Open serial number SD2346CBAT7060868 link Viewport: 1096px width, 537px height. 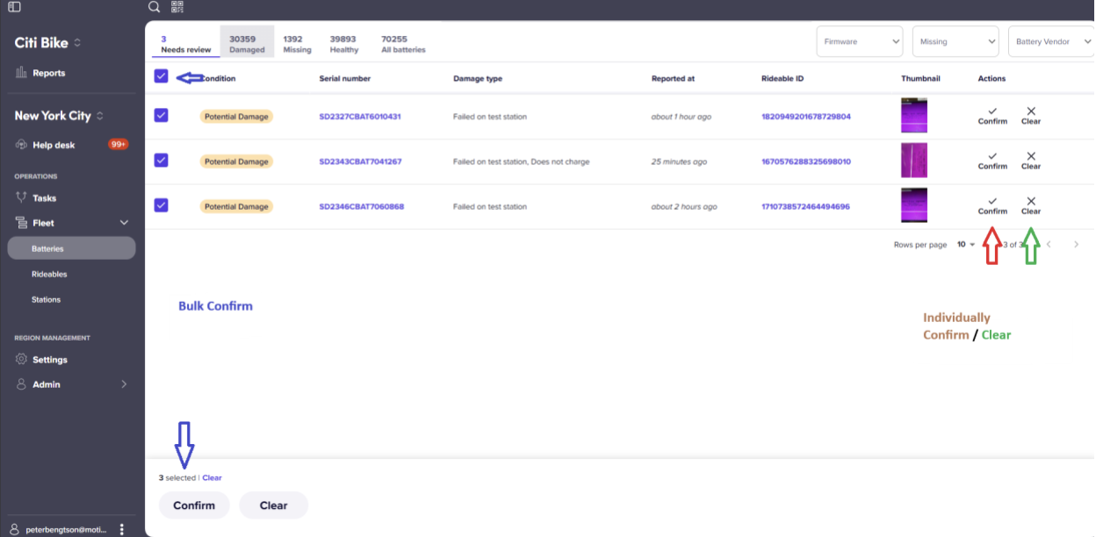click(361, 207)
